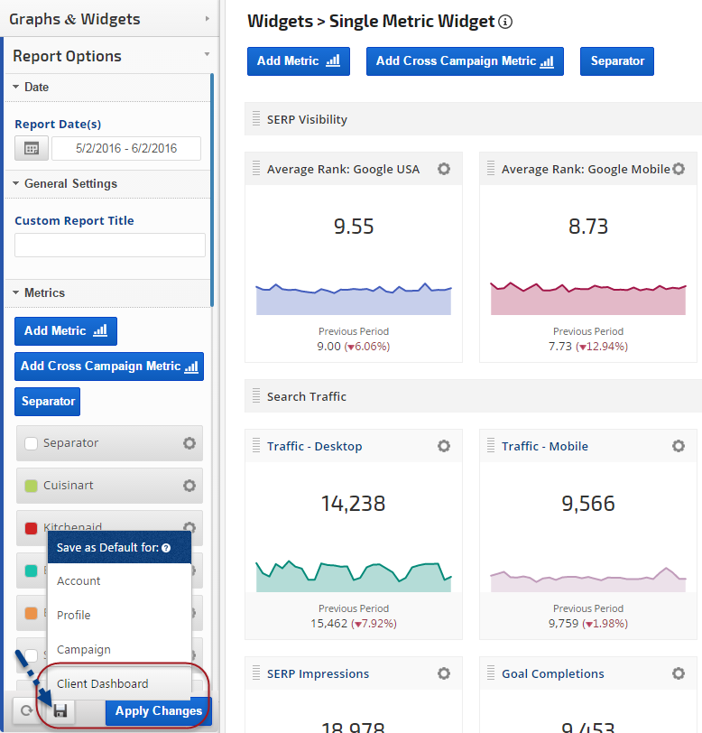The width and height of the screenshot is (702, 733).
Task: Click the green Cuisinart color swatch
Action: pos(31,486)
